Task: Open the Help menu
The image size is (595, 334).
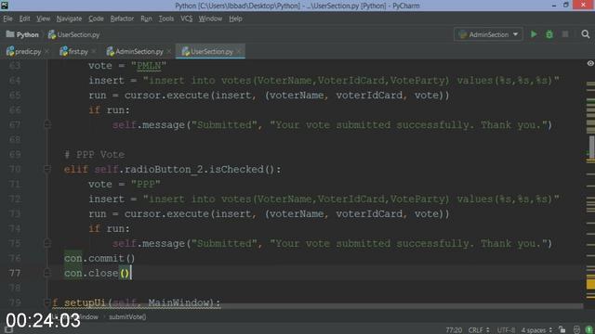Action: (x=235, y=19)
